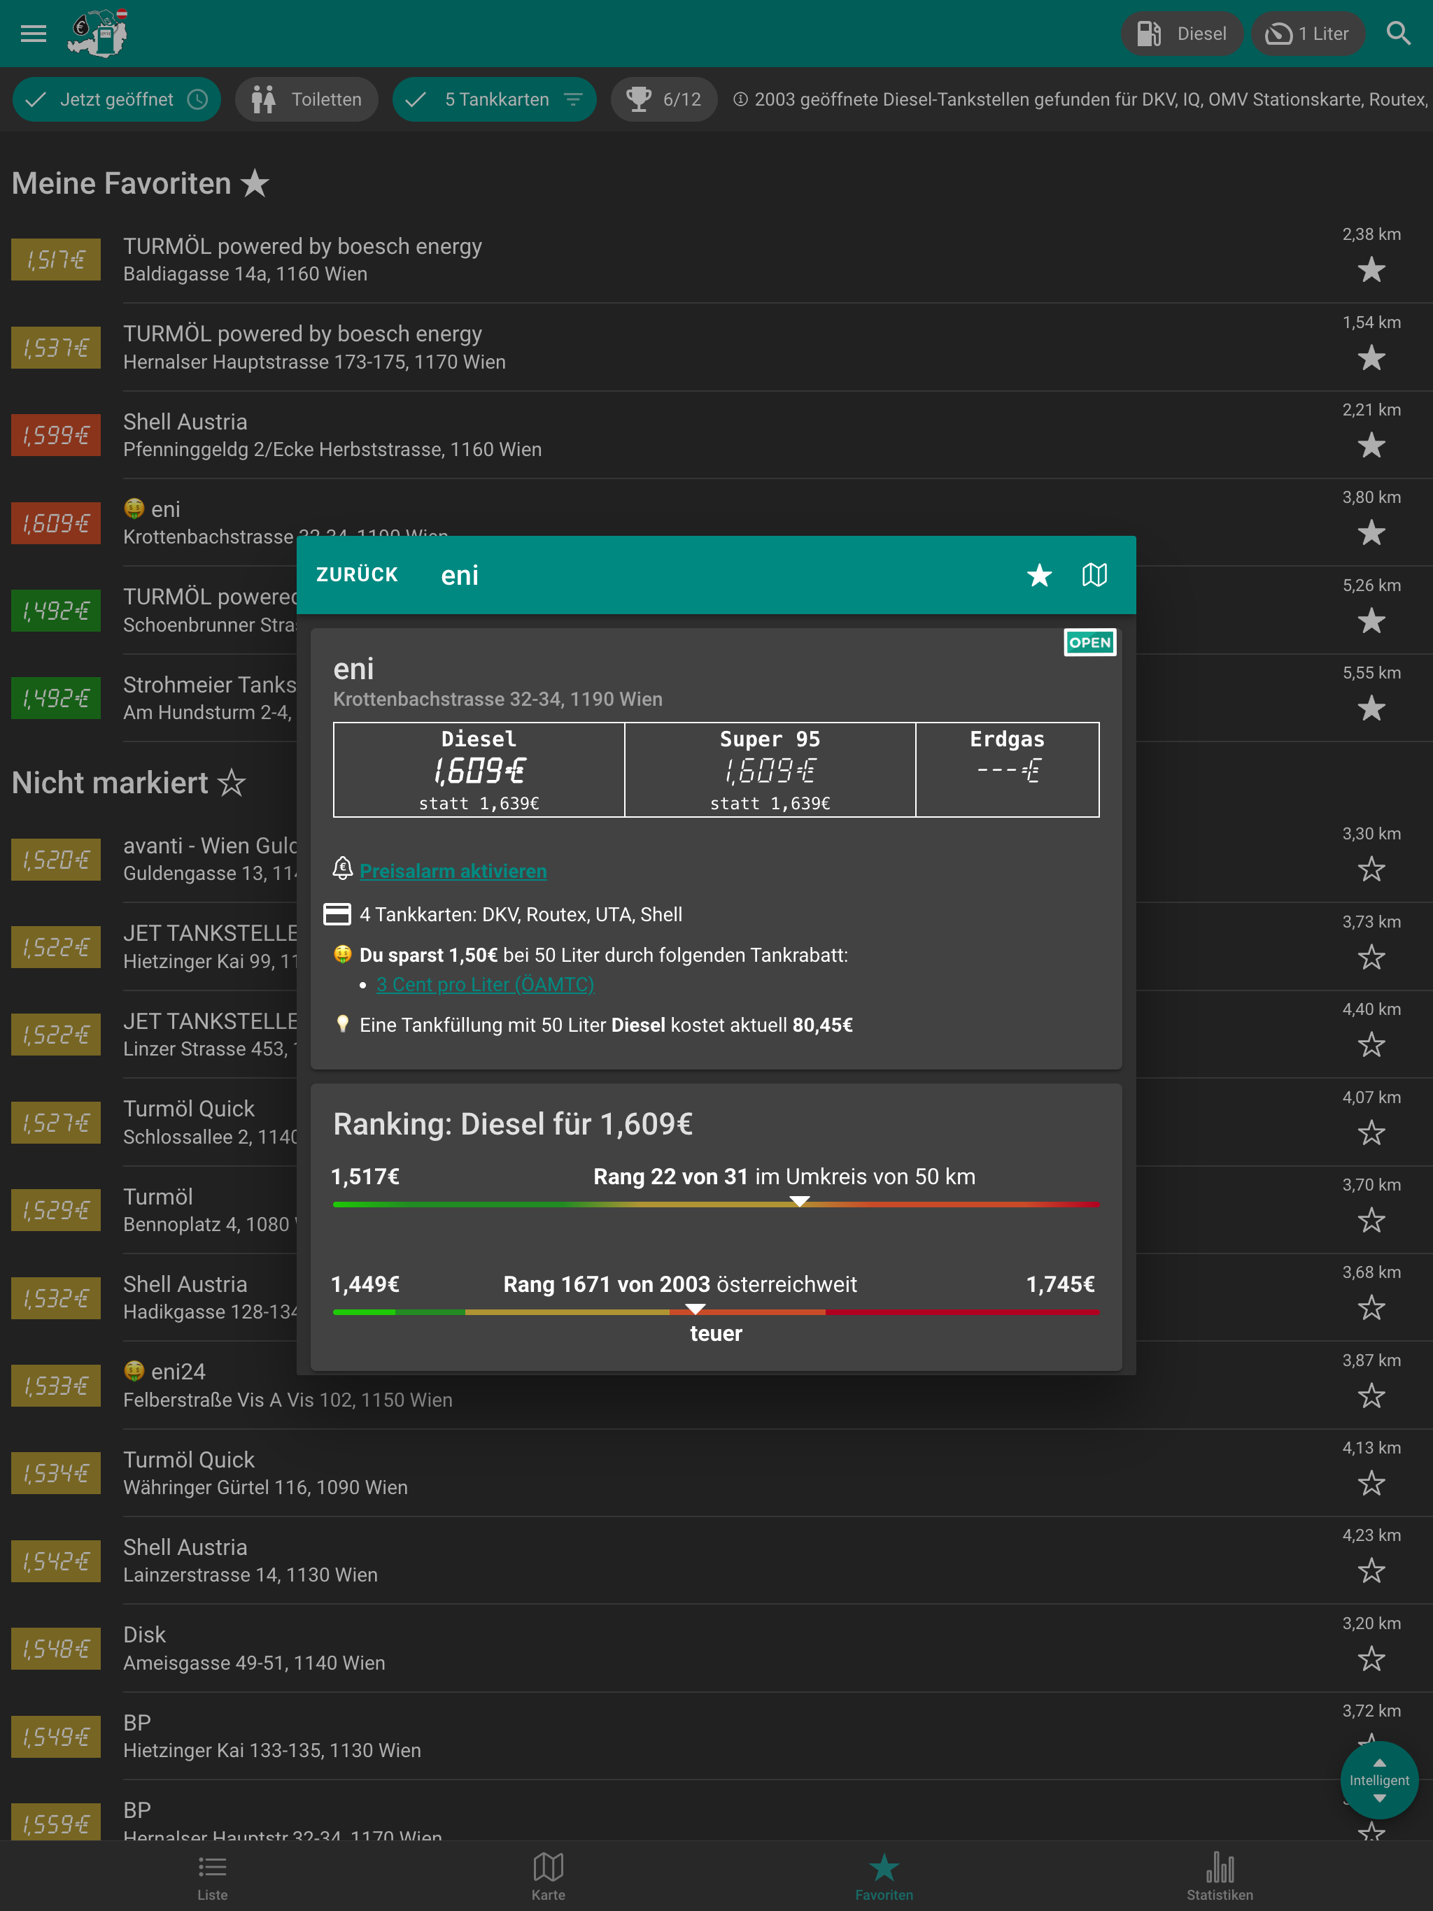Unfavorite TURMÖL Hernalser Hauptstrasse star
1433x1911 pixels.
(x=1371, y=357)
